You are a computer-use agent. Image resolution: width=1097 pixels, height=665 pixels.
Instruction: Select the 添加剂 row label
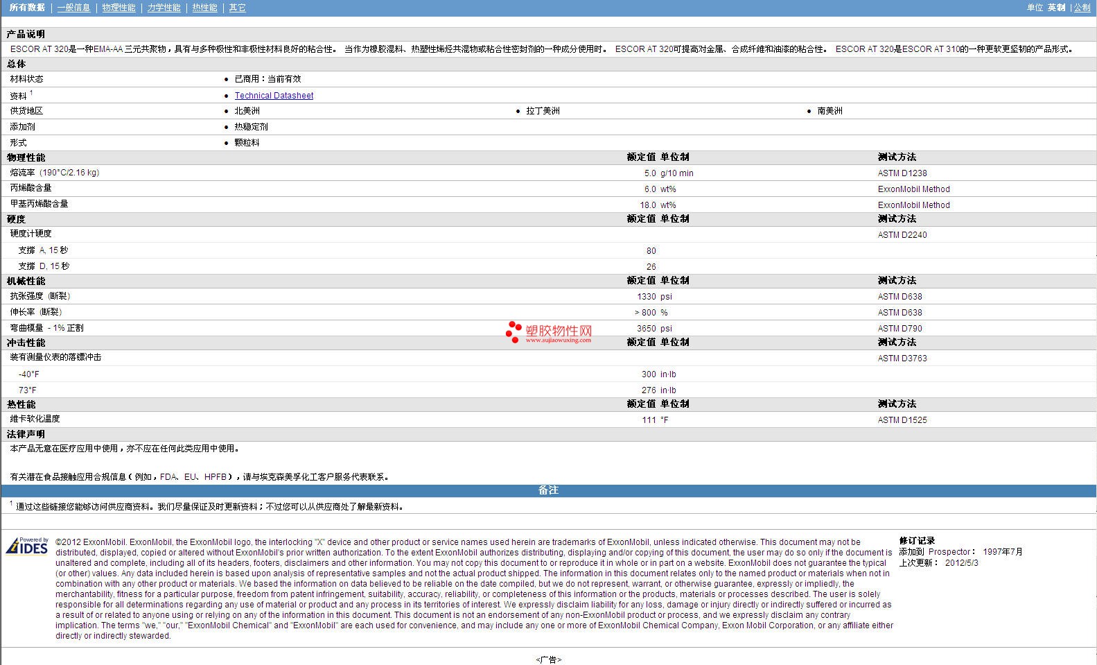click(22, 127)
